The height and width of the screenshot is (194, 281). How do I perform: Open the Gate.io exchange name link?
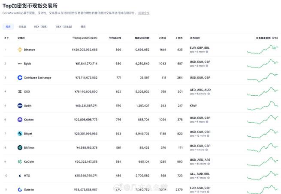29,190
